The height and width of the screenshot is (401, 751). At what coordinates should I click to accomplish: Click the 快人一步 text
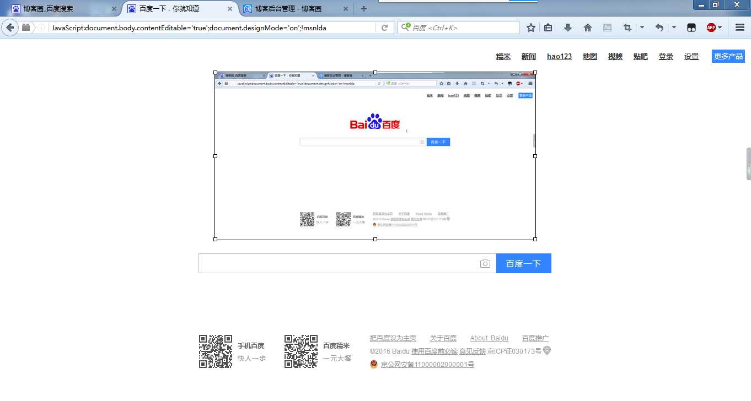click(251, 359)
